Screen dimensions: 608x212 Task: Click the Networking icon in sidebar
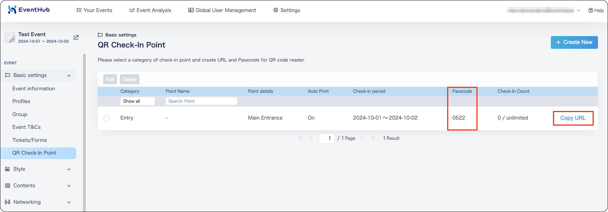pyautogui.click(x=7, y=202)
